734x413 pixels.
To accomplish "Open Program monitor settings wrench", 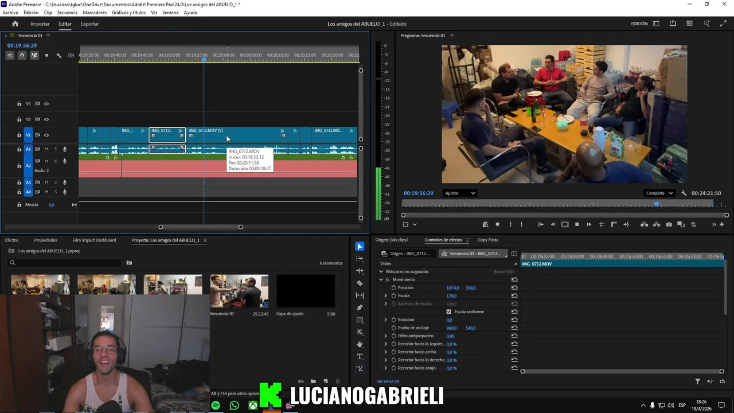I will pyautogui.click(x=684, y=193).
